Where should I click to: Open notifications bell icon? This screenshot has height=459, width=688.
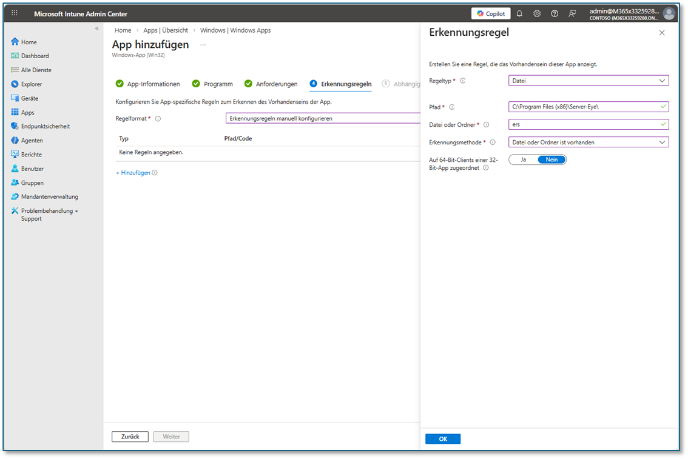click(x=519, y=13)
